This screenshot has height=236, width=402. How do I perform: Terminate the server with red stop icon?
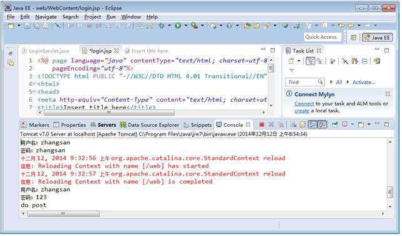tap(262, 124)
